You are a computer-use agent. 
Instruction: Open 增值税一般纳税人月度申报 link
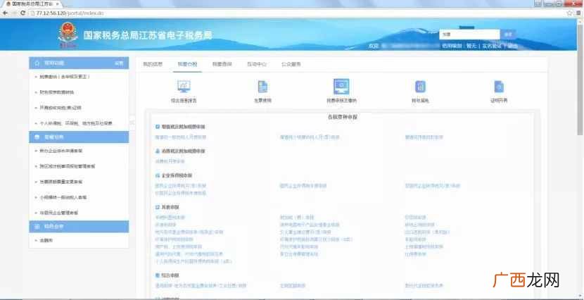point(181,137)
